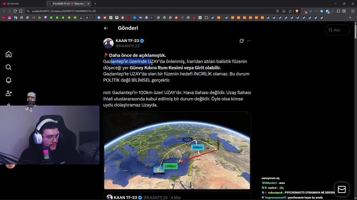Viewport: 357px width, 200px height.
Task: Go back using browser back arrow
Action: coord(4,11)
